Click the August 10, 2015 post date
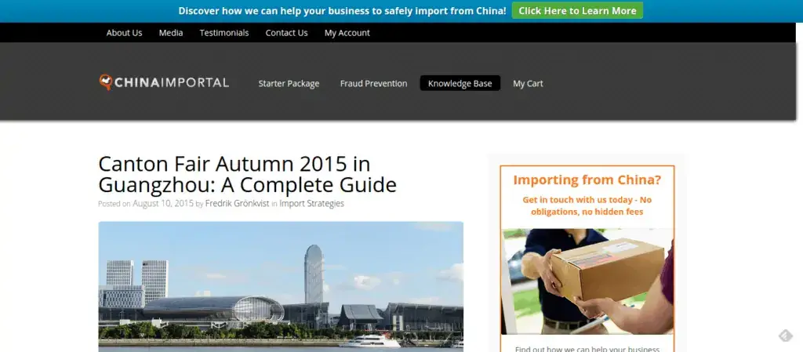 tap(162, 204)
